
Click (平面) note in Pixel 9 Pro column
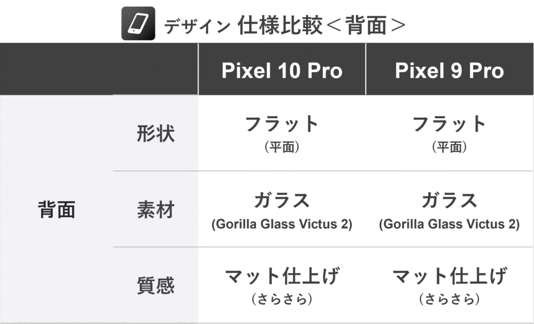(x=450, y=147)
